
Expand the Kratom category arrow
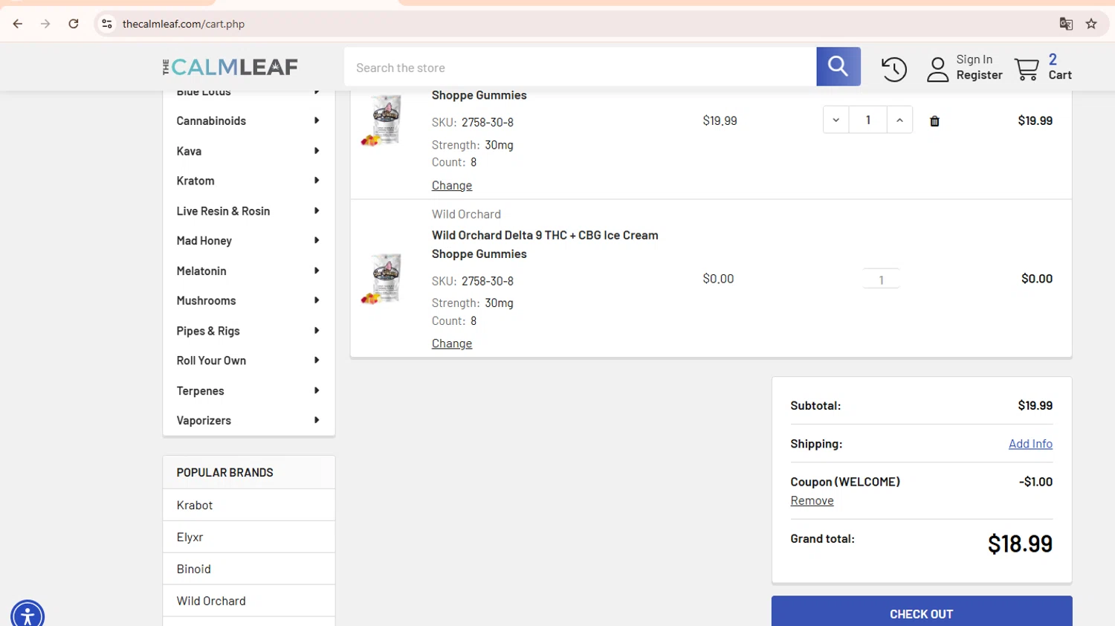[x=317, y=181]
